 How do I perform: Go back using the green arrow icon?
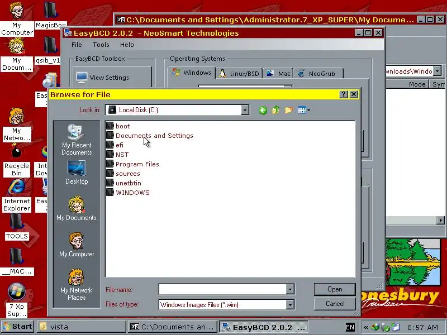[x=263, y=110]
